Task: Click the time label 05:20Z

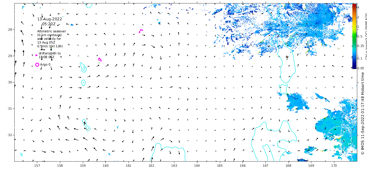Action: point(49,24)
